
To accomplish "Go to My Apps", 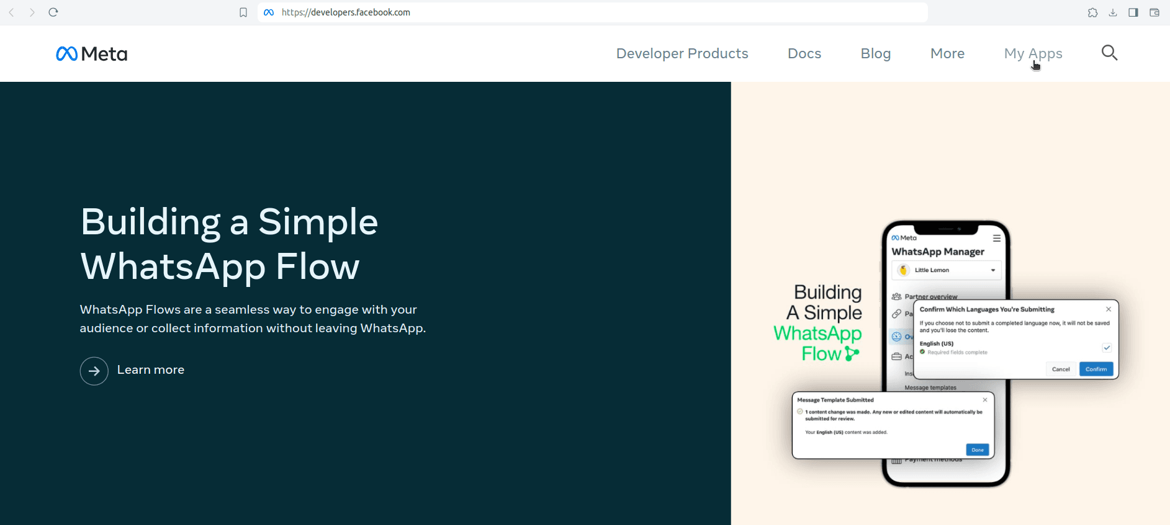I will click(x=1033, y=54).
